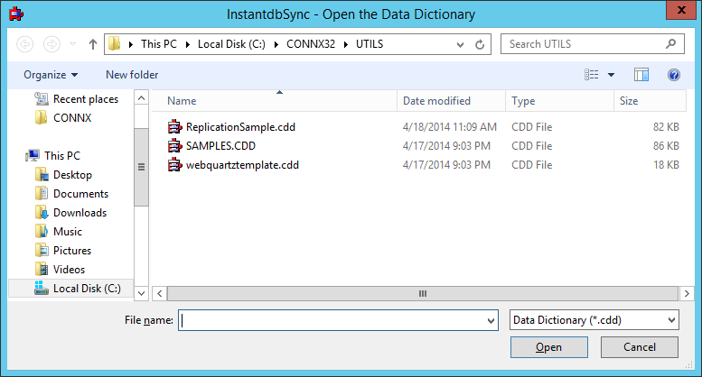702x377 pixels.
Task: Open Downloads in navigation pane
Action: 80,213
